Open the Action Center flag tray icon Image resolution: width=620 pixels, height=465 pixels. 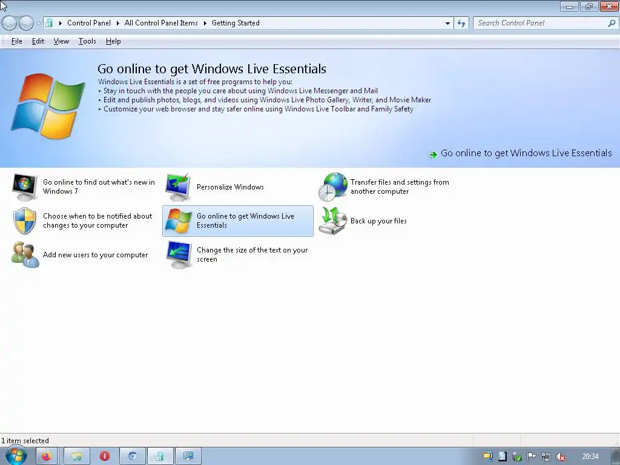tap(532, 457)
